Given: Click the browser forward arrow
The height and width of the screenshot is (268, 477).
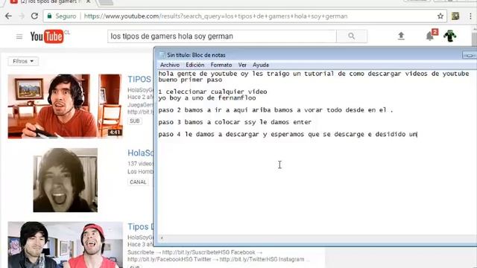Looking at the screenshot, I should click(x=22, y=16).
